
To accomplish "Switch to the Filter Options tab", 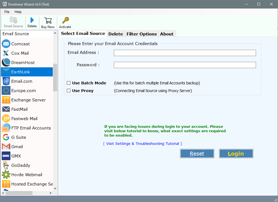I will (142, 34).
